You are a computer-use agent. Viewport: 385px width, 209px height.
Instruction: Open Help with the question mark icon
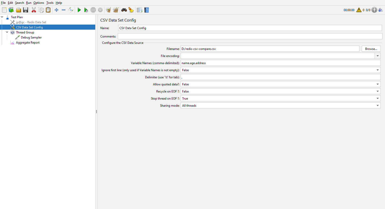click(x=147, y=10)
